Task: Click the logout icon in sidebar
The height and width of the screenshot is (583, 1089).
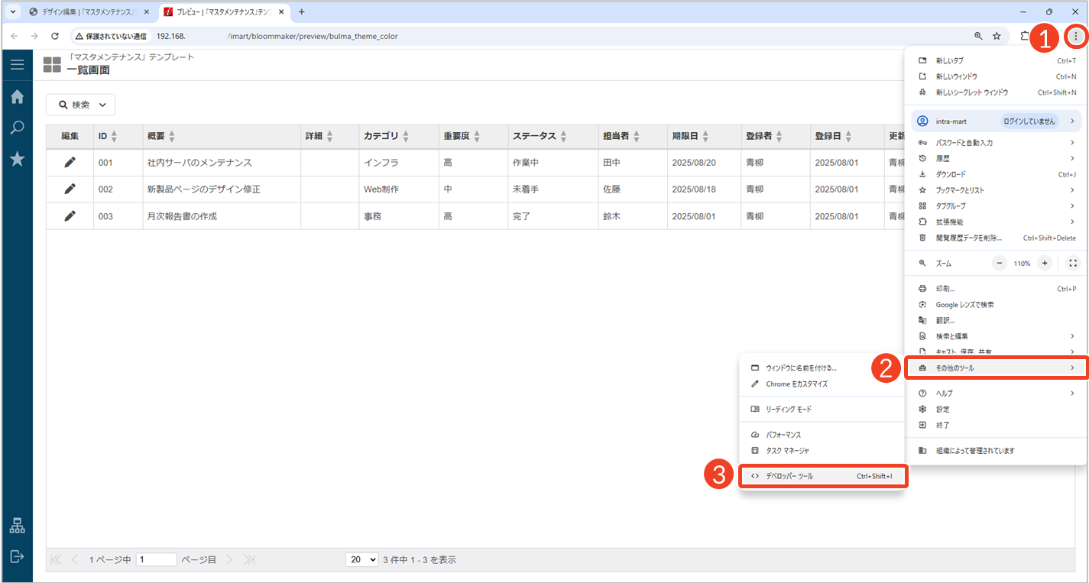Action: [17, 556]
